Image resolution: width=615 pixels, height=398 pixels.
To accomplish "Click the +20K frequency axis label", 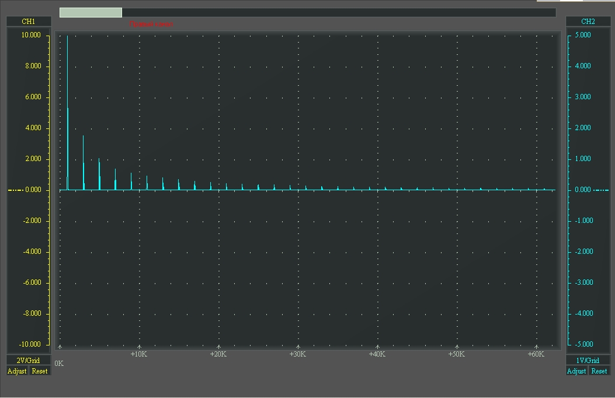I will click(x=218, y=354).
